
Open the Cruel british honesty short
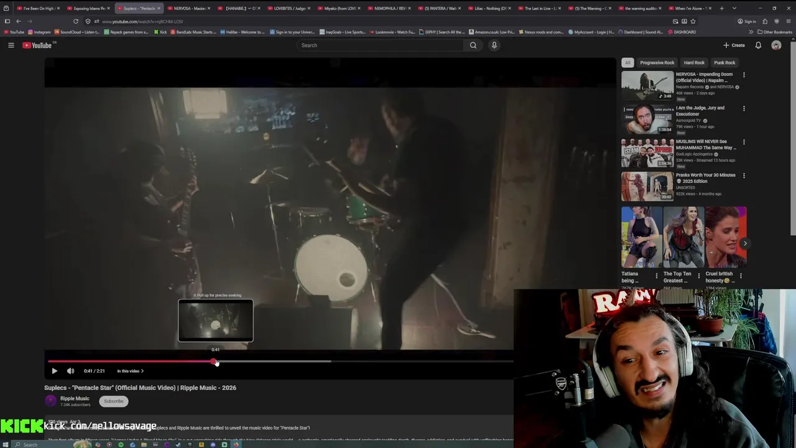tap(726, 237)
